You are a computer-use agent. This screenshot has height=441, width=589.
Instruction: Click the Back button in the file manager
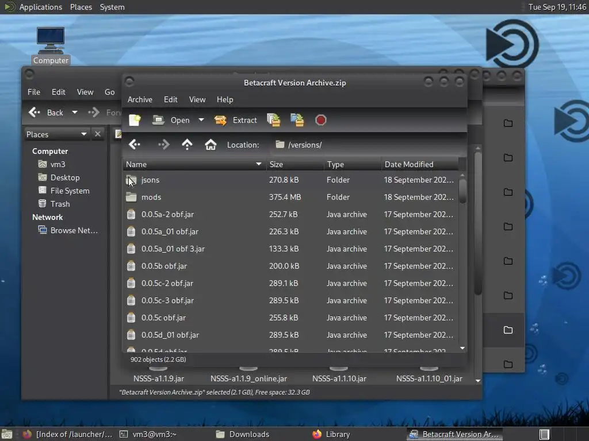tap(46, 113)
